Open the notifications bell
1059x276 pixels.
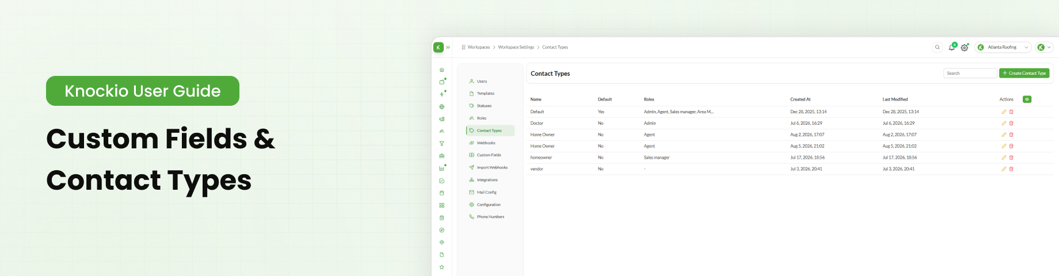[951, 47]
